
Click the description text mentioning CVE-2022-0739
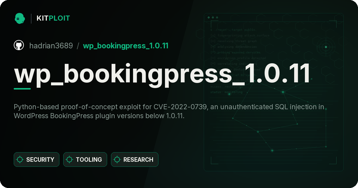pos(169,111)
